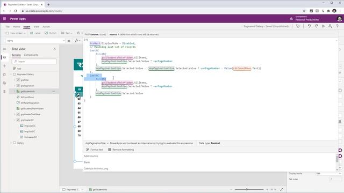Click Remove formatting button
The height and width of the screenshot is (193, 344).
(x=121, y=150)
